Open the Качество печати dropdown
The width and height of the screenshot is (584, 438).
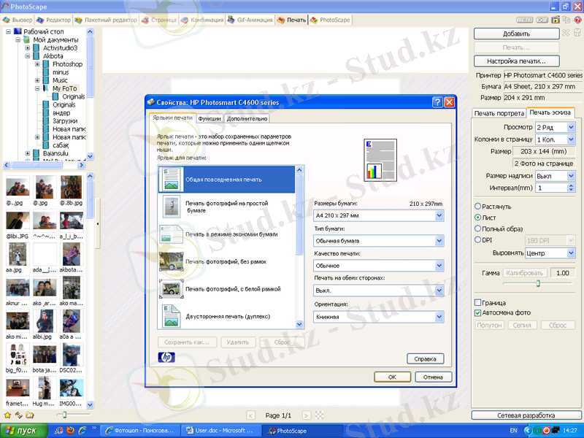click(x=378, y=266)
